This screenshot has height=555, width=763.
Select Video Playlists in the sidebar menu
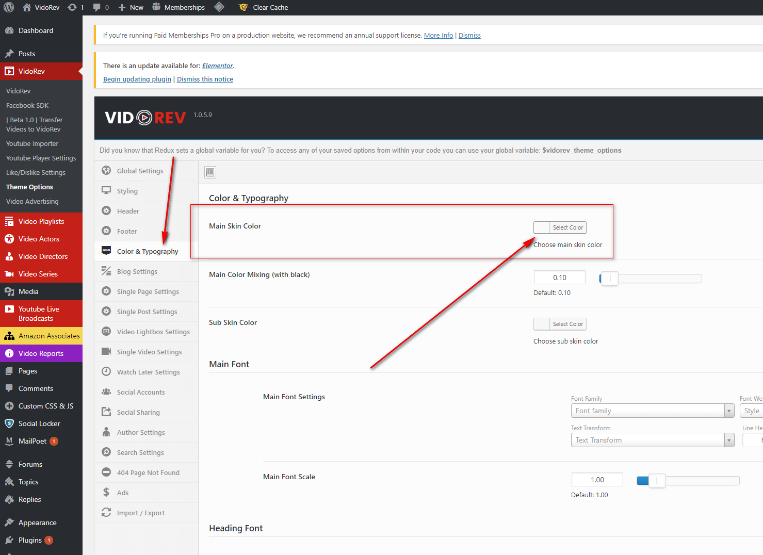click(41, 221)
